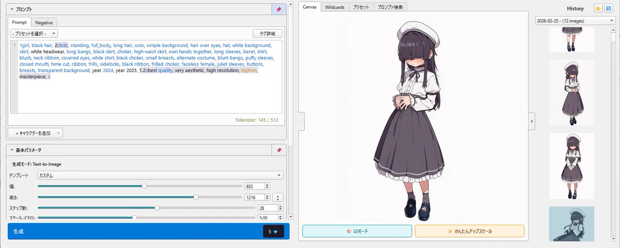Screen dimensions: 620x248
Task: Collapse the 基本パラメータ section
Action: point(12,150)
